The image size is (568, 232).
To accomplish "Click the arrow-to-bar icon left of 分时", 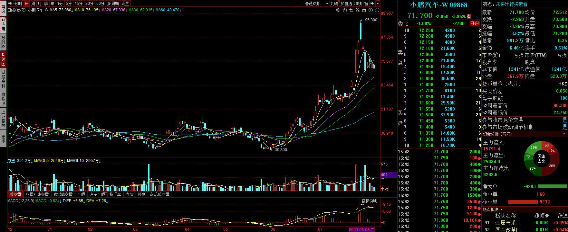I will click(x=10, y=4).
